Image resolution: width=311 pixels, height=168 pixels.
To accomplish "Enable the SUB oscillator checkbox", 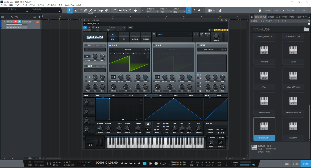I will click(86, 45).
